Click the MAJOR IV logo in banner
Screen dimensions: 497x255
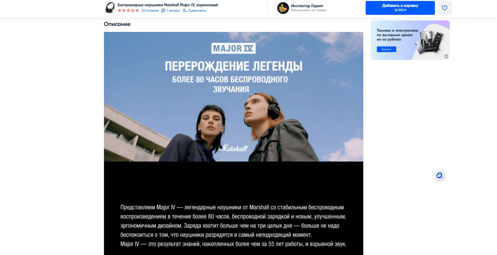coord(233,48)
